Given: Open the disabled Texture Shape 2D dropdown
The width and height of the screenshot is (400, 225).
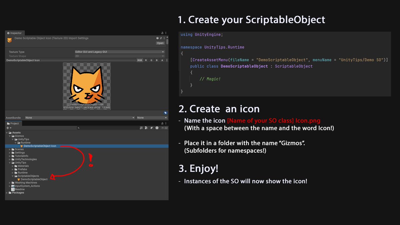Looking at the screenshot, I should [120, 56].
